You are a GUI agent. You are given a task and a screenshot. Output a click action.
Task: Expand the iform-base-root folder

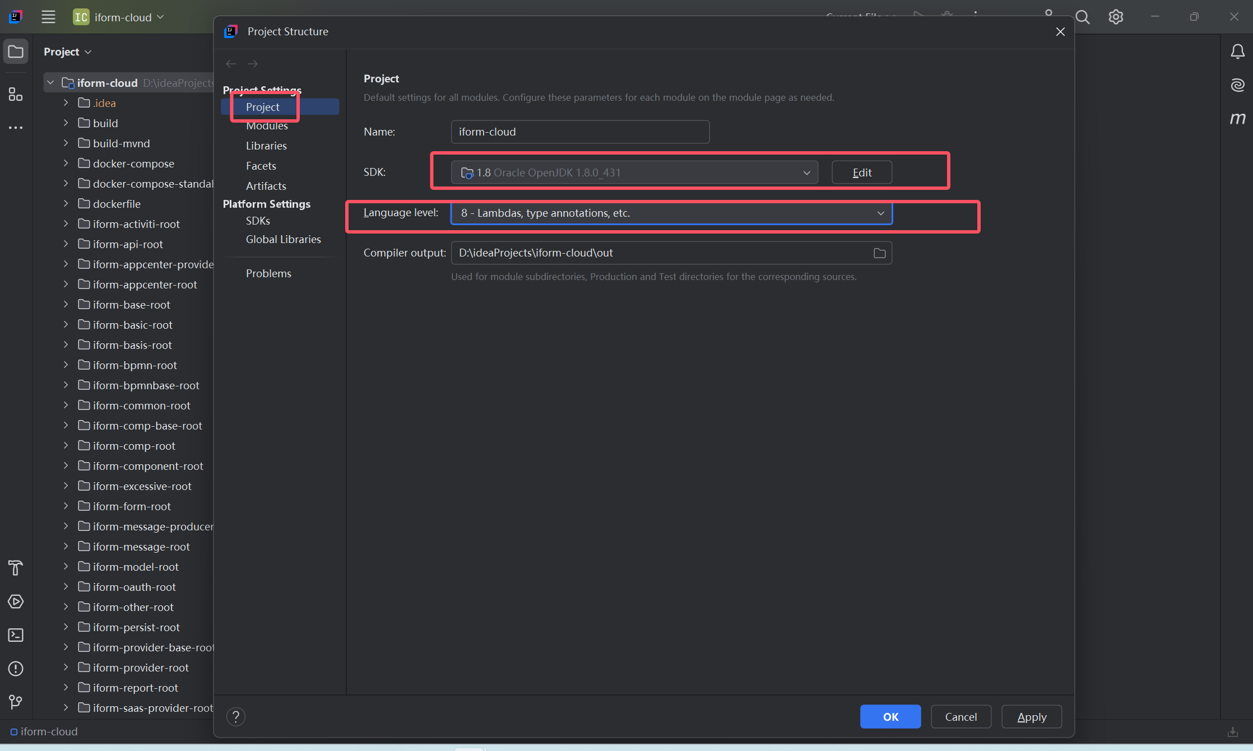click(66, 305)
